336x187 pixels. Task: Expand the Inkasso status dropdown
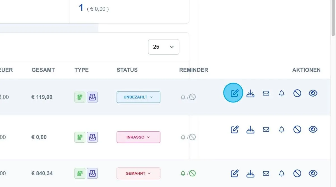pos(138,137)
